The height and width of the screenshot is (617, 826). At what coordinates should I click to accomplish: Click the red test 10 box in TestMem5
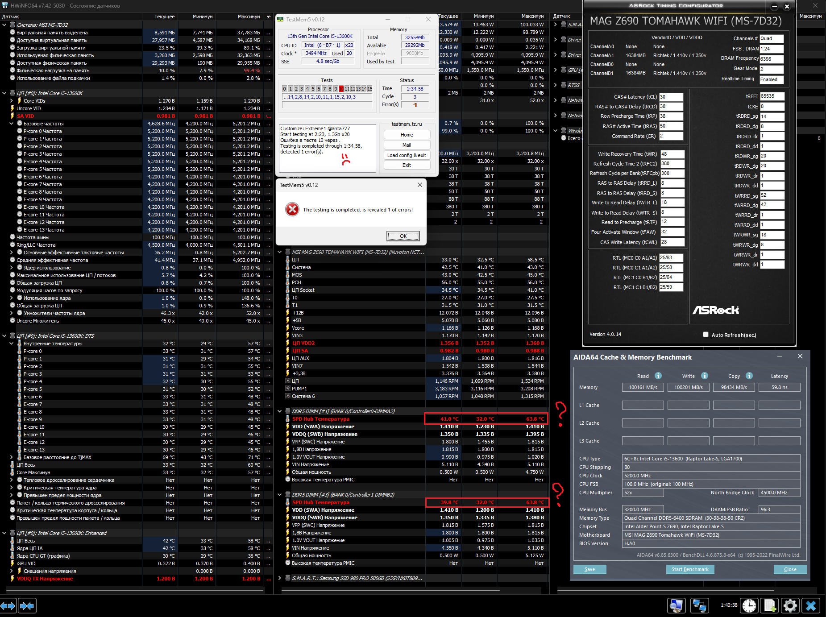(x=341, y=89)
